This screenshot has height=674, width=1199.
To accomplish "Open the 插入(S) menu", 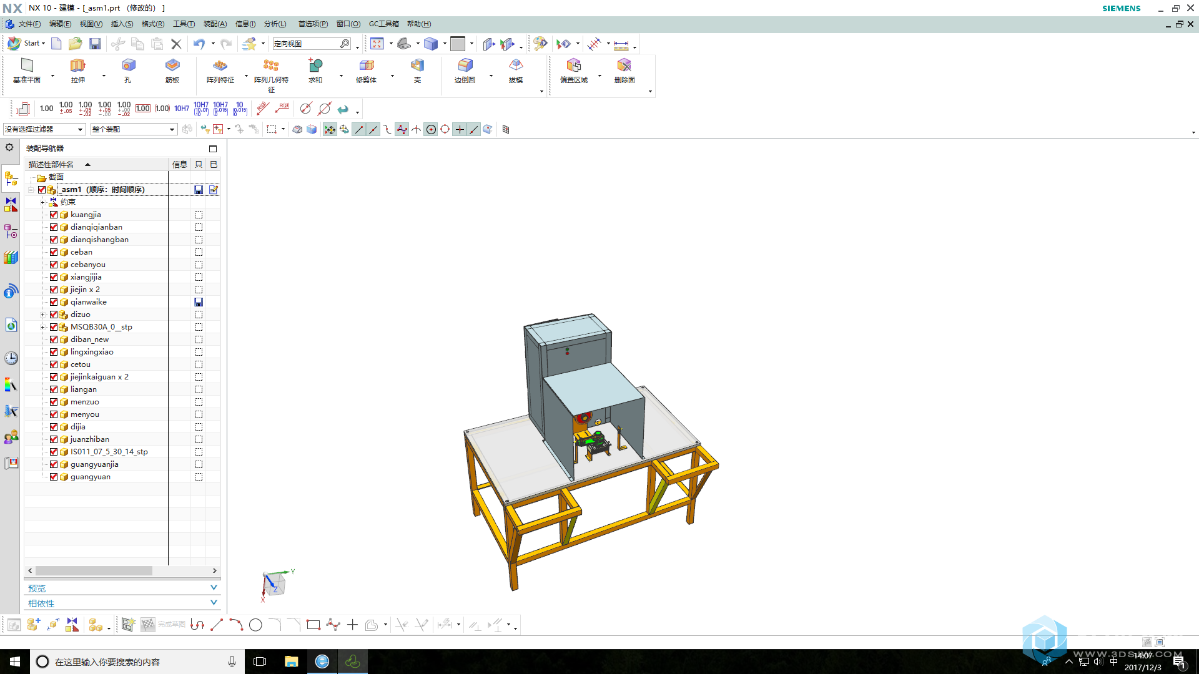I will [122, 24].
